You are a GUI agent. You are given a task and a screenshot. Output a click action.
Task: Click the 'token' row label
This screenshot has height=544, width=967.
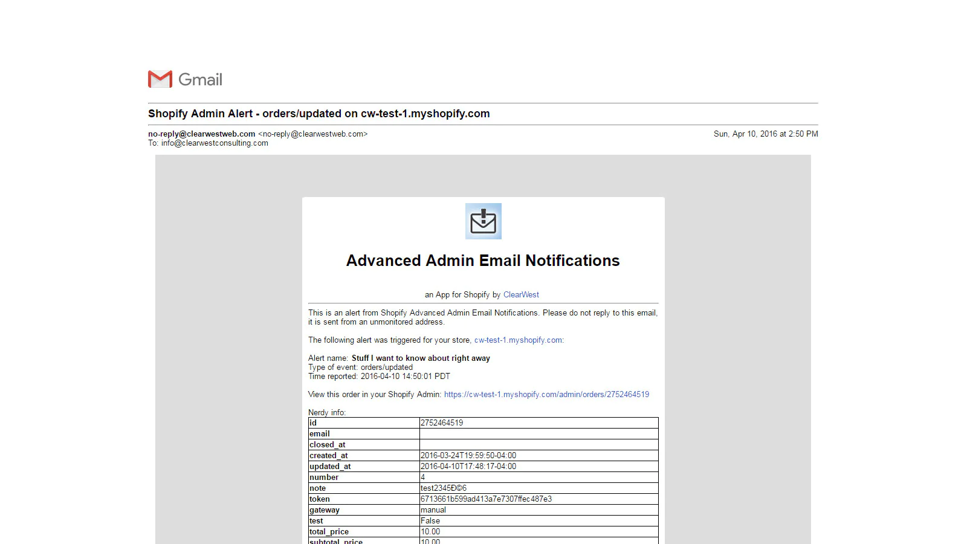[320, 499]
